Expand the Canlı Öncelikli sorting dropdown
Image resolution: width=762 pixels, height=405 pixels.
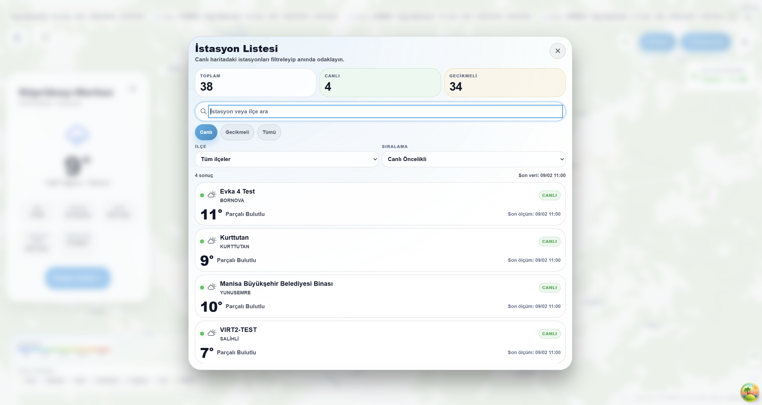click(473, 159)
